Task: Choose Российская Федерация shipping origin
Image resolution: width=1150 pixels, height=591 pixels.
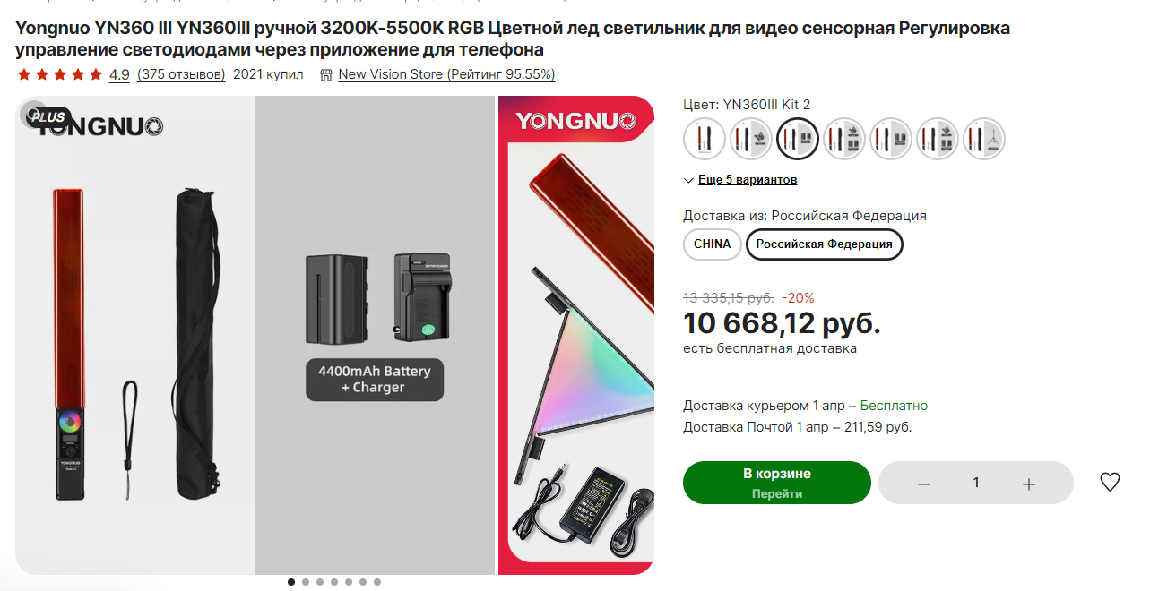Action: [825, 244]
